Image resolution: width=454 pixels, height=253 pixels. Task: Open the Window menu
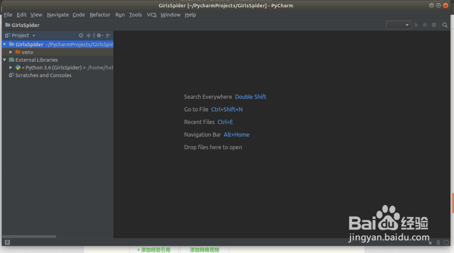click(x=170, y=15)
